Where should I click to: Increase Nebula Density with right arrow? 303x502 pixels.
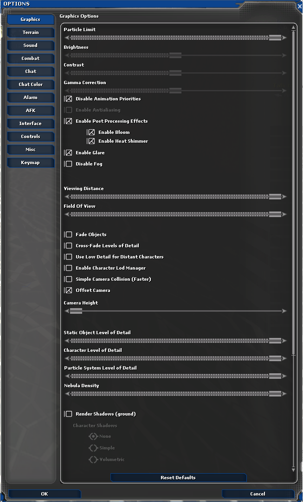[284, 394]
